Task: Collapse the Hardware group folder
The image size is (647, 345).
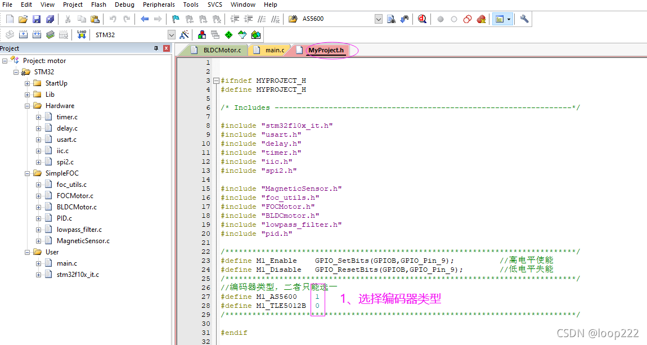Action: (27, 106)
